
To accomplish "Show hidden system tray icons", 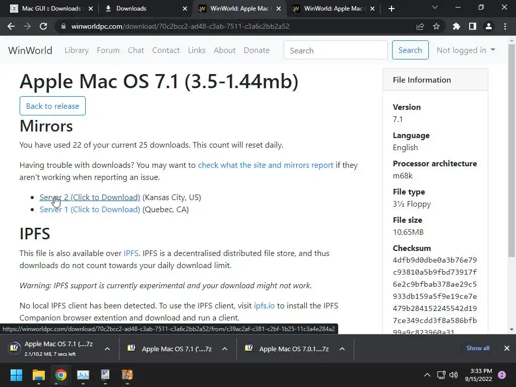I will click(427, 375).
